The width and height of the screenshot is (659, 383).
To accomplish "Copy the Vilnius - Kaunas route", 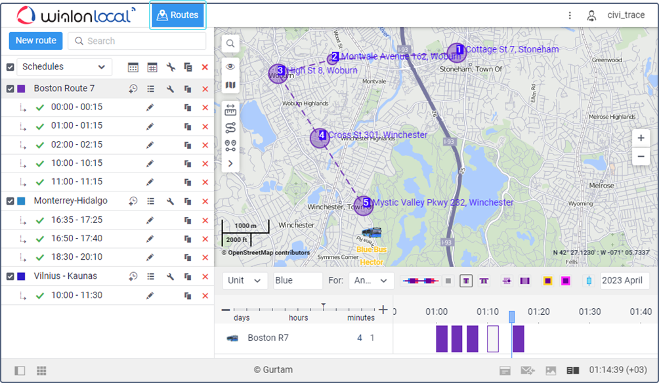I will [x=188, y=277].
